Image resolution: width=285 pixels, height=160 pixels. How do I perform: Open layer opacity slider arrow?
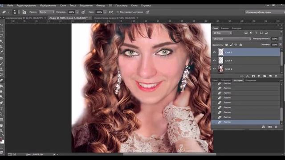point(280,39)
